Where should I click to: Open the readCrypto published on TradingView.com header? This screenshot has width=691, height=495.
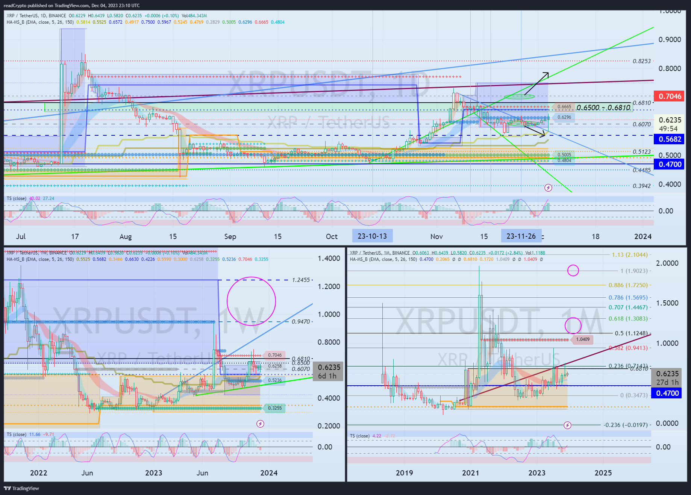(x=71, y=5)
